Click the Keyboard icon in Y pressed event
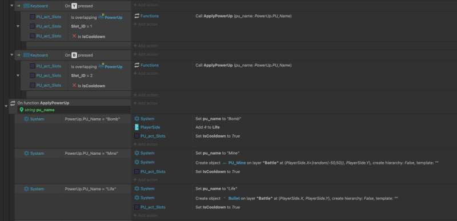This screenshot has width=457, height=221. point(26,6)
